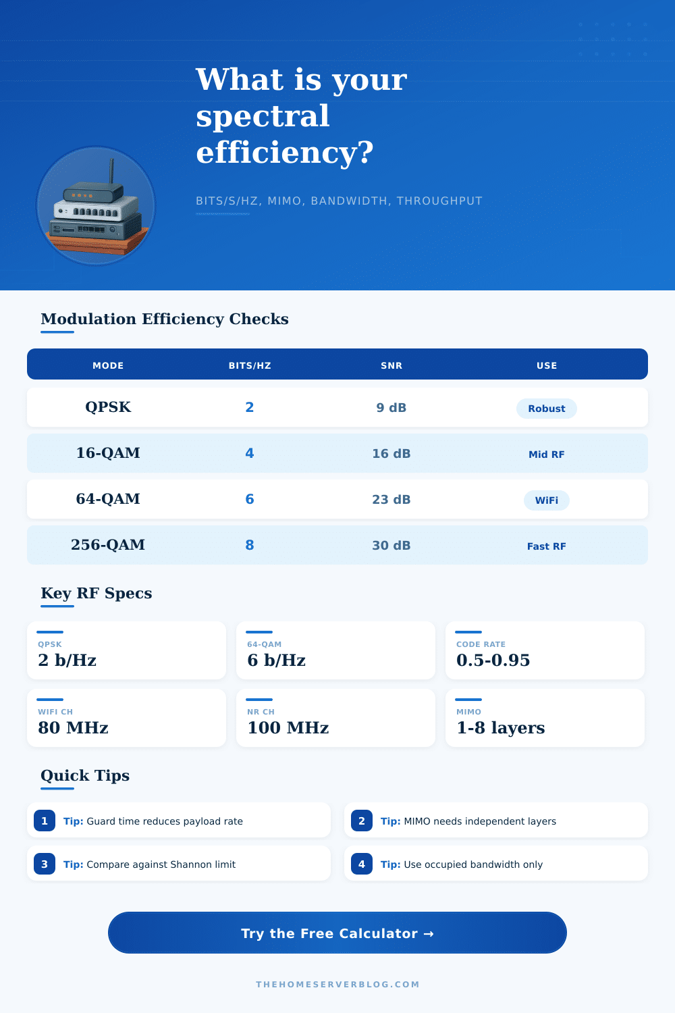Screen dimensions: 675x1013
Task: Open the QPSK 2 b/Hz spec card
Action: [126, 650]
